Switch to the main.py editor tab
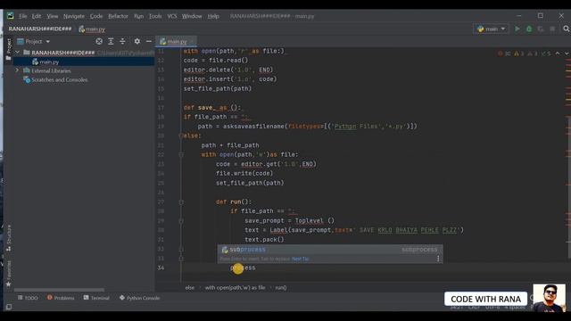571x321 pixels. [177, 42]
